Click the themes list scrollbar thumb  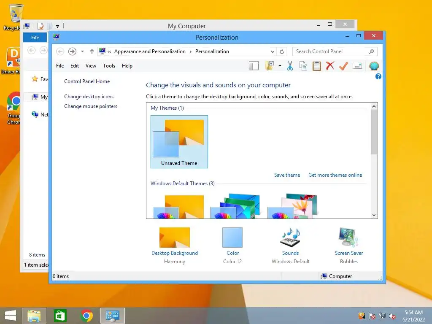pos(374,132)
